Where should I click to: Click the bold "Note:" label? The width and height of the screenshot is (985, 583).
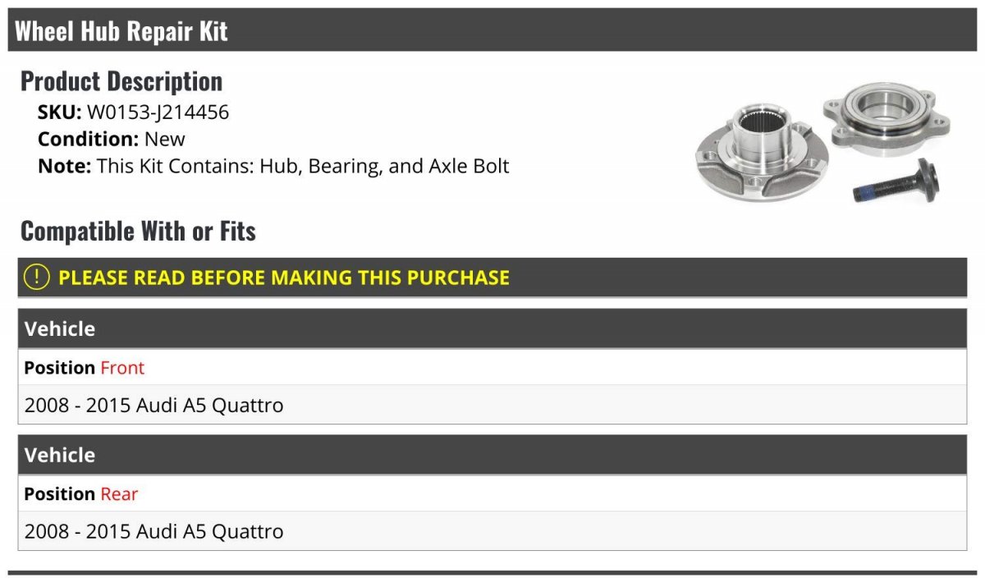pyautogui.click(x=64, y=166)
